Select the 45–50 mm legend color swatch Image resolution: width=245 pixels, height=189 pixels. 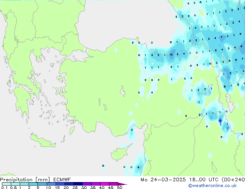pos(114,184)
